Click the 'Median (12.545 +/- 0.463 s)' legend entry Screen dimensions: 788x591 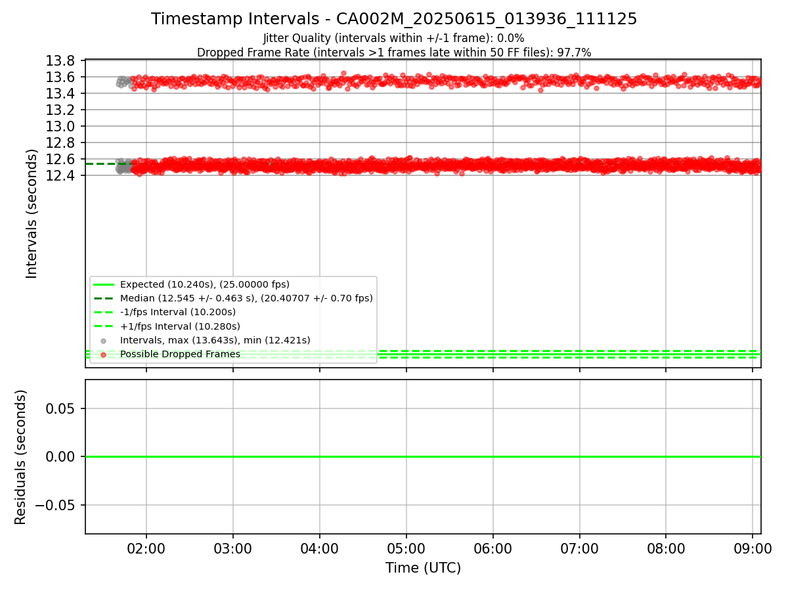pos(246,298)
